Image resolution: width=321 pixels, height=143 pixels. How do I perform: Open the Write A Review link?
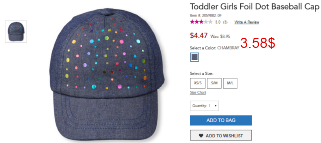(247, 22)
